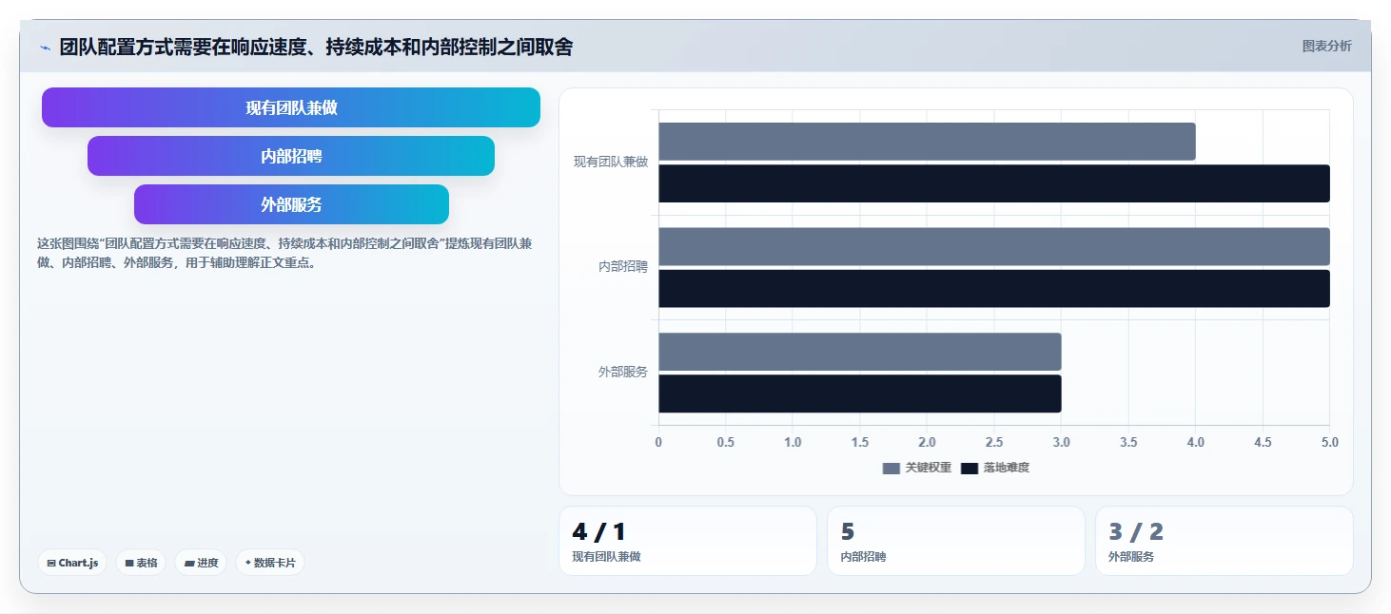
Task: Click the 落地难度 legend label
Action: (x=1007, y=468)
